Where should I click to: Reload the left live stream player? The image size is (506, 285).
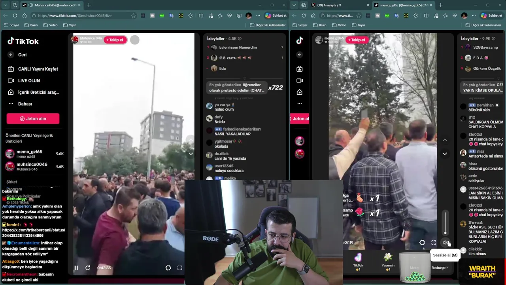(88, 268)
